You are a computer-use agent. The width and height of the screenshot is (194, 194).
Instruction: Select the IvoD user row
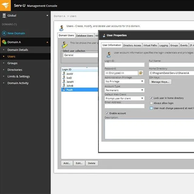click(80, 78)
